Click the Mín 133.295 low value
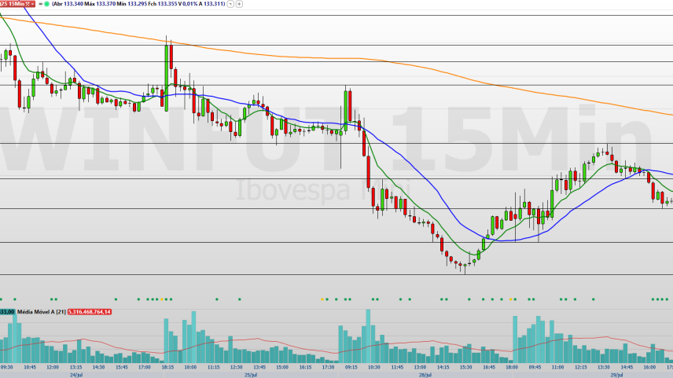673x378 pixels. 132,4
